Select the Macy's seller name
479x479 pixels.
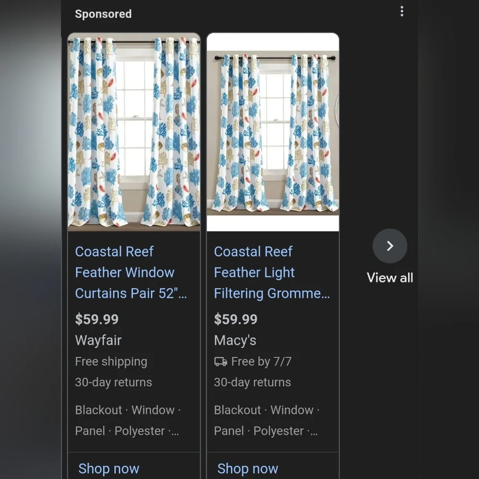[x=235, y=340]
